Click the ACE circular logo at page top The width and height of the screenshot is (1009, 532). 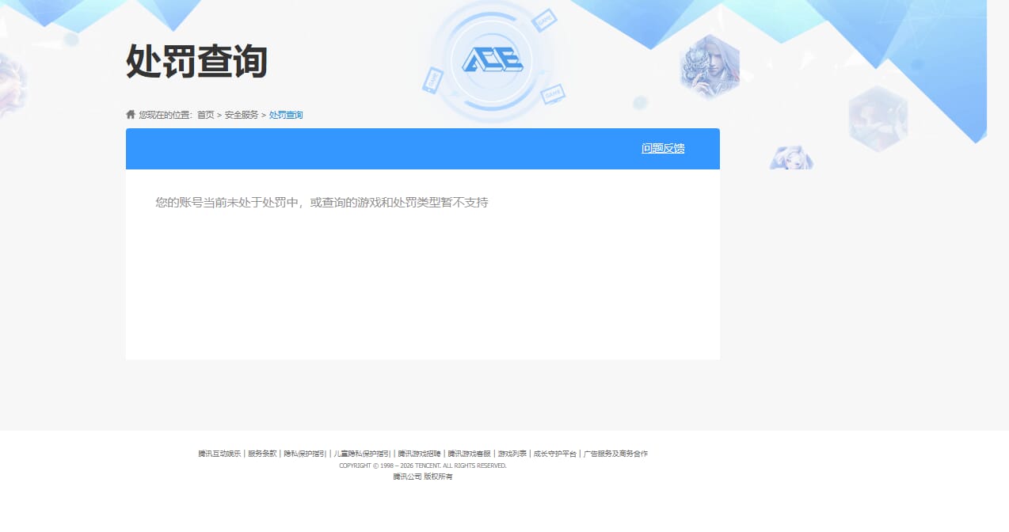pos(493,60)
